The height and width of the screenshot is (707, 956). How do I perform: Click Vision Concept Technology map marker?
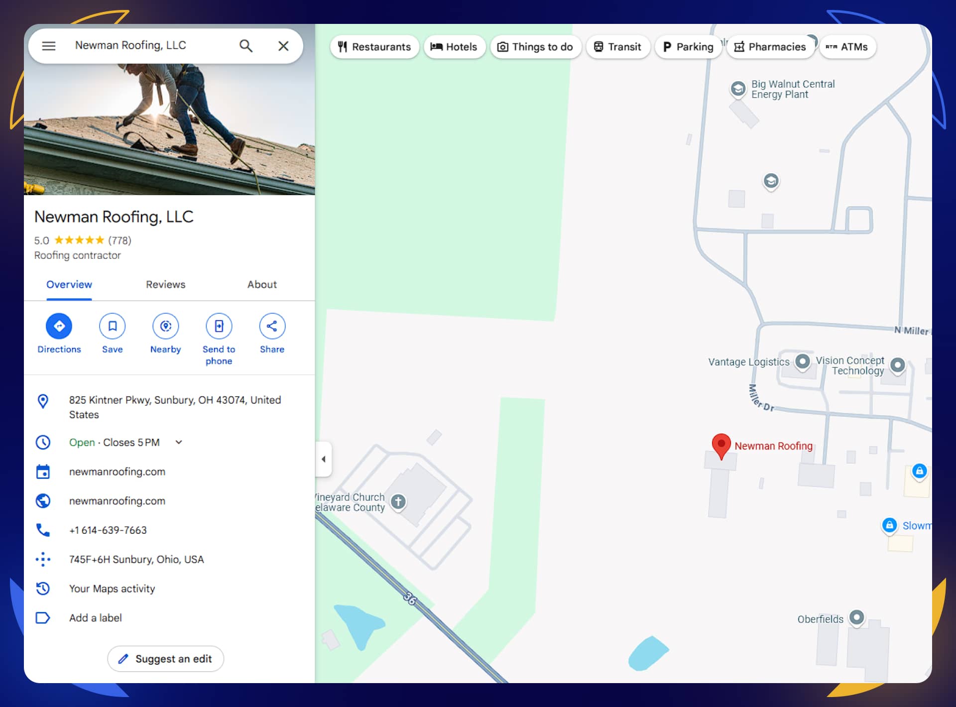pyautogui.click(x=897, y=365)
